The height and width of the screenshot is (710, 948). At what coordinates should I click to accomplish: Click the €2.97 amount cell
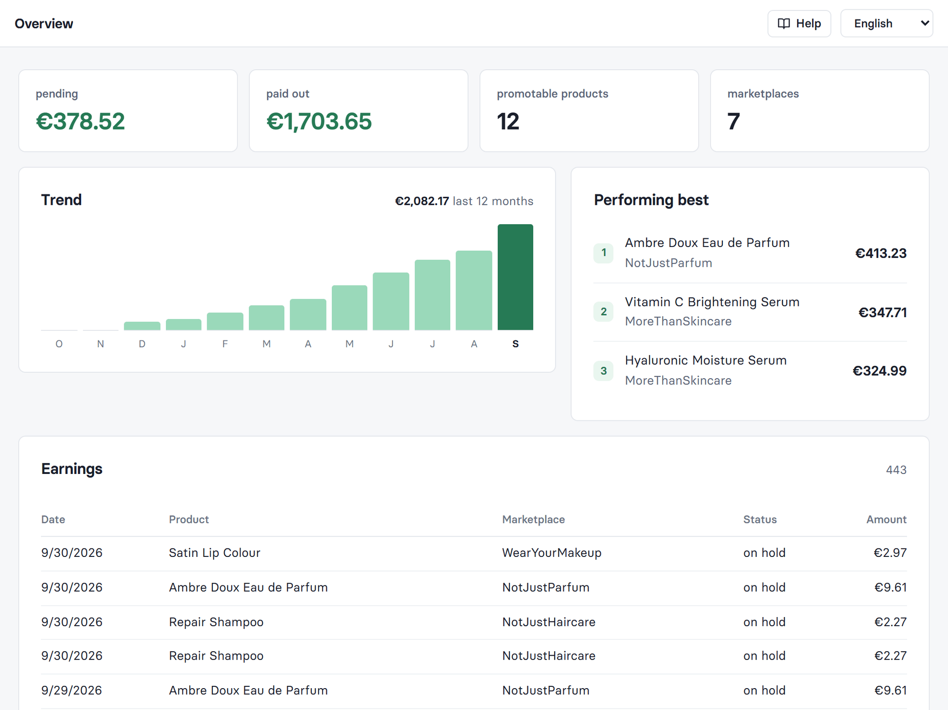point(890,553)
